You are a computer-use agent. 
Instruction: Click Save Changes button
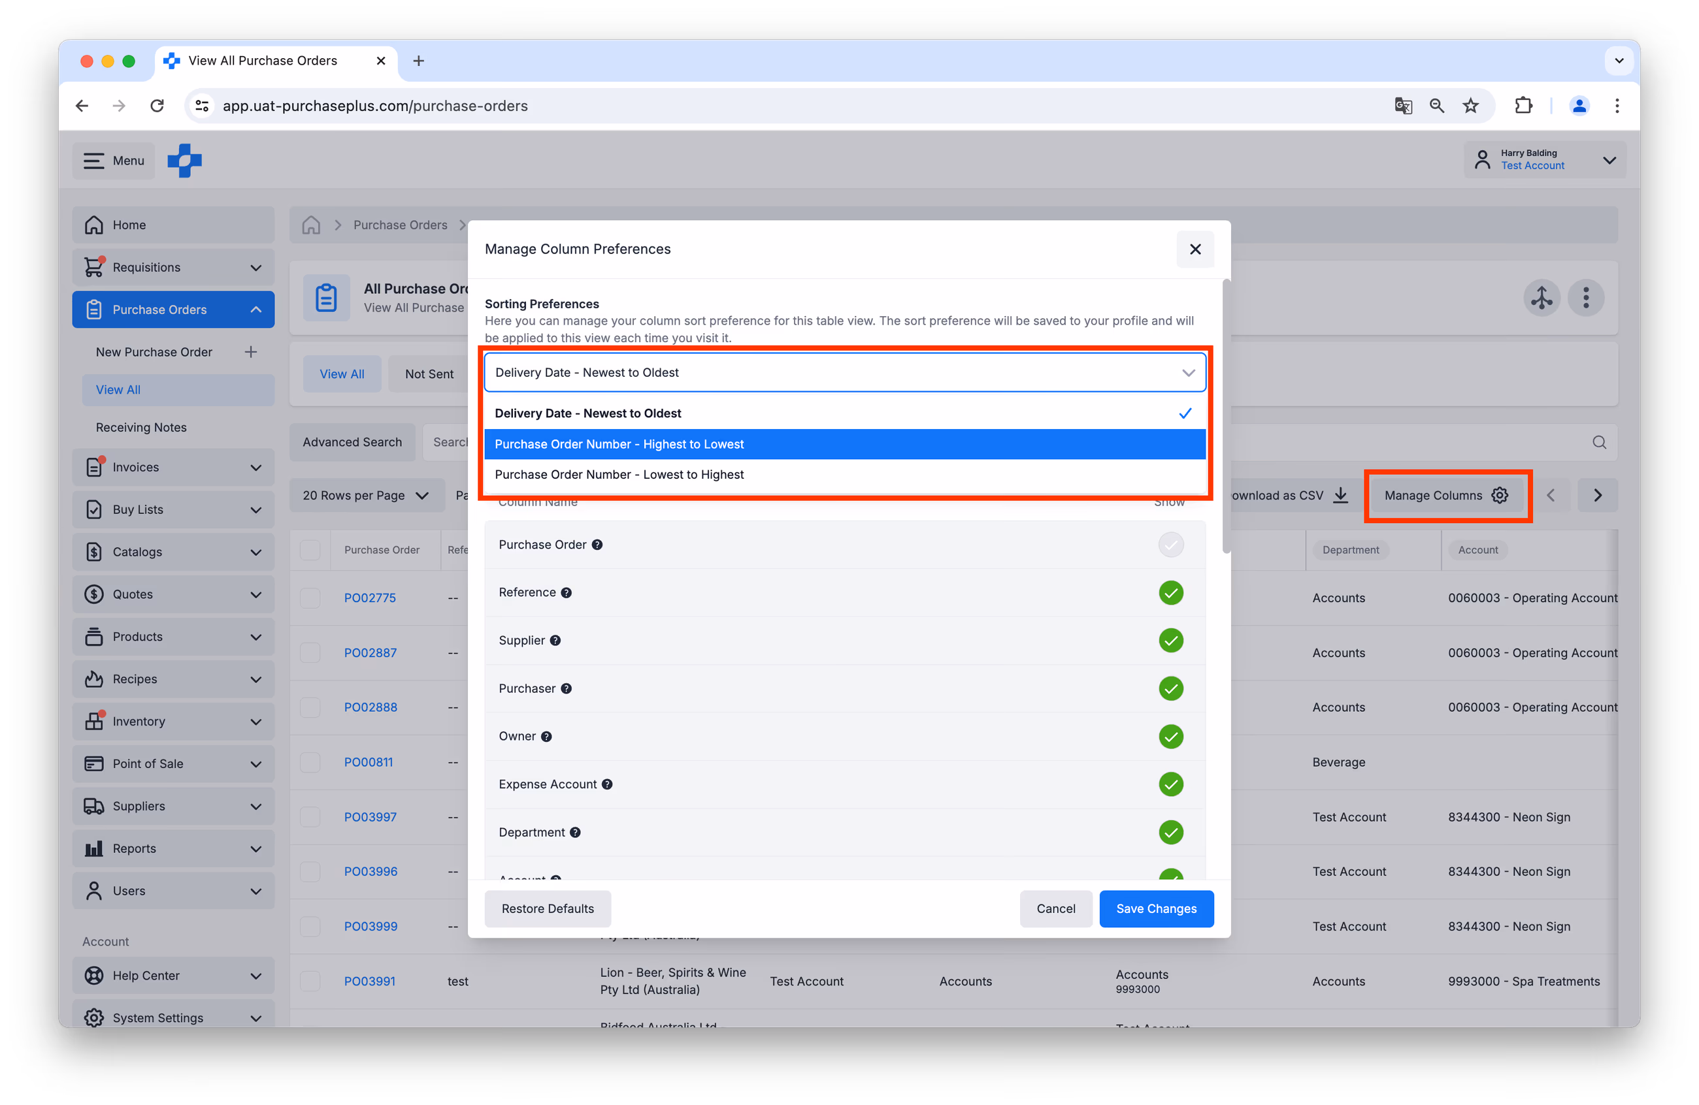pos(1156,908)
